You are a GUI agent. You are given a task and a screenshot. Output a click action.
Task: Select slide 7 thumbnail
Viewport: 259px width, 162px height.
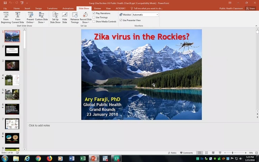click(12, 124)
